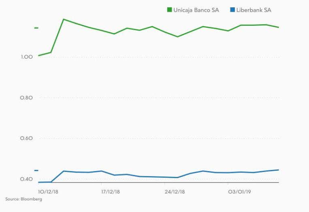This screenshot has width=309, height=212.
Task: Click the highest peak of the green line
Action: pyautogui.click(x=64, y=19)
